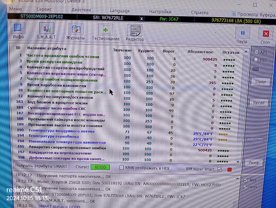
Task: Open the Инфо drive info panel
Action: pyautogui.click(x=18, y=28)
